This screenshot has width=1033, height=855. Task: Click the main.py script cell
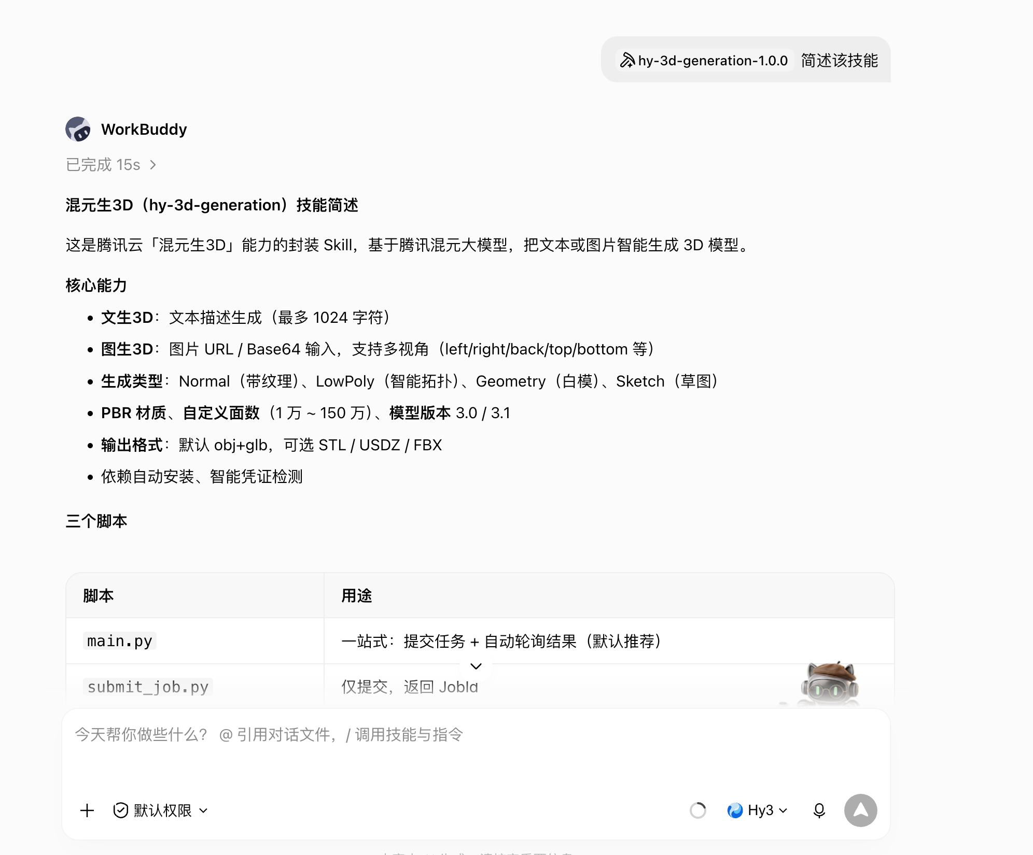coord(195,641)
